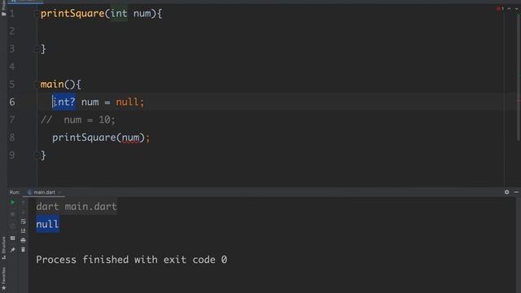Viewport: 521px width, 293px height.
Task: Click the red error count indicator
Action: tap(501, 9)
